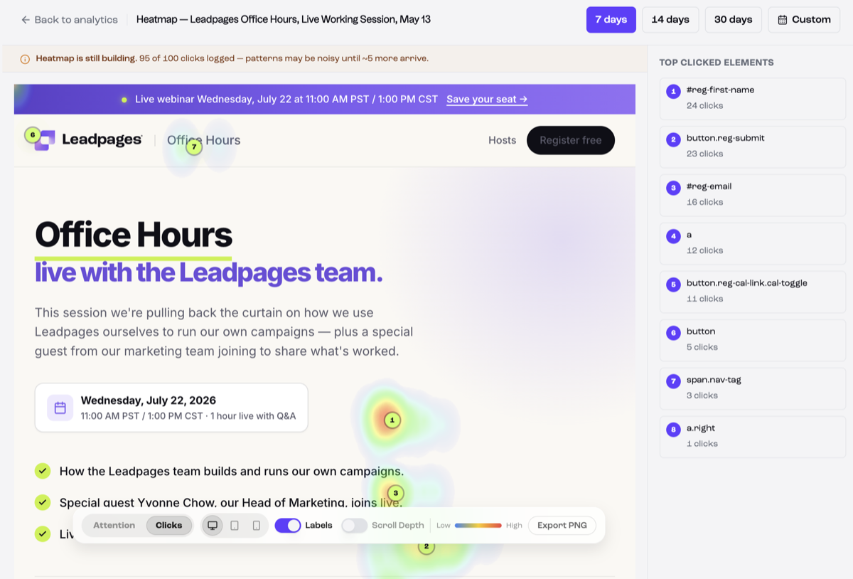
Task: Select the 7 days range
Action: [611, 20]
